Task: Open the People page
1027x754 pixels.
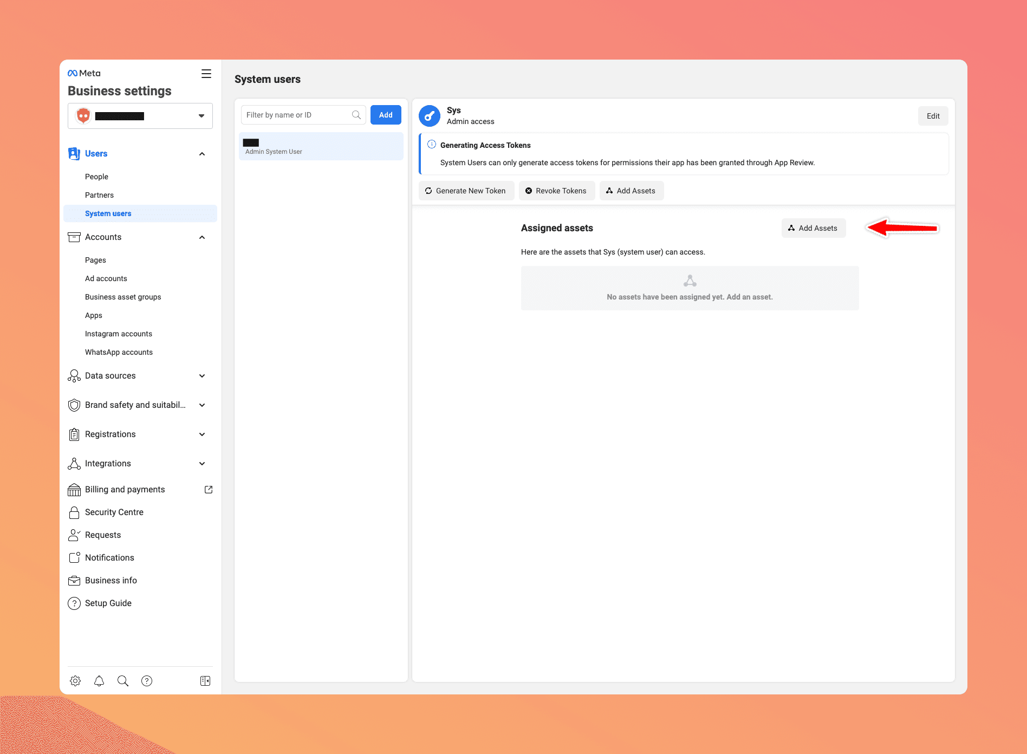Action: tap(96, 177)
